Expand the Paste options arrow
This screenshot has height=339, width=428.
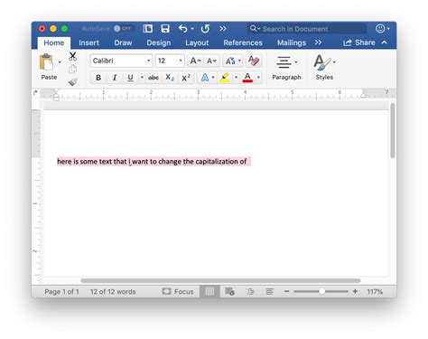pos(60,62)
